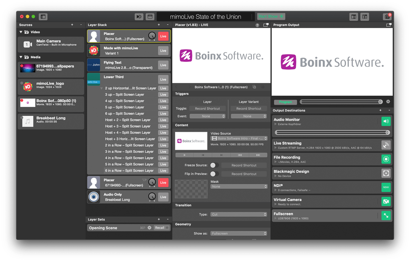410x261 pixels.
Task: Click the Start Show button
Action: tap(271, 16)
